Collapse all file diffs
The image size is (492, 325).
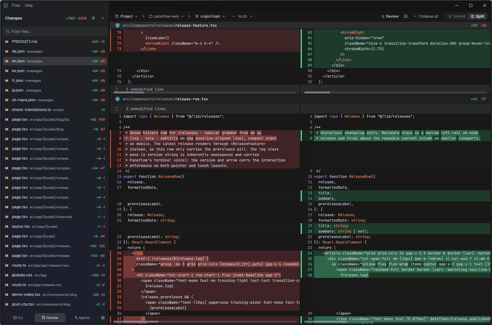(426, 16)
